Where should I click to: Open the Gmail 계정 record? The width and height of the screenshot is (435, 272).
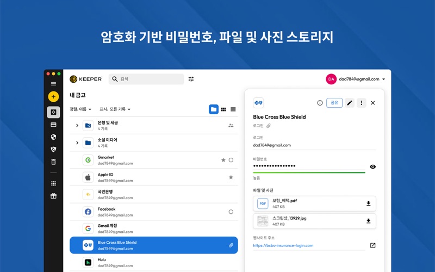(154, 228)
